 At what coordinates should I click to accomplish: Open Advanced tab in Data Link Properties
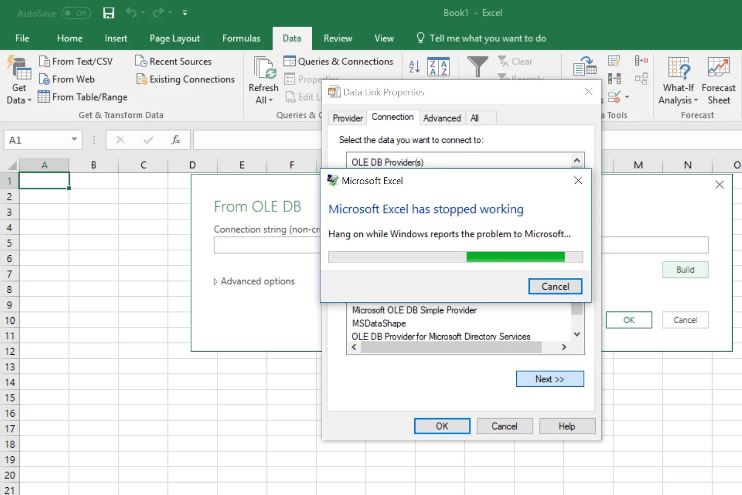(x=442, y=118)
